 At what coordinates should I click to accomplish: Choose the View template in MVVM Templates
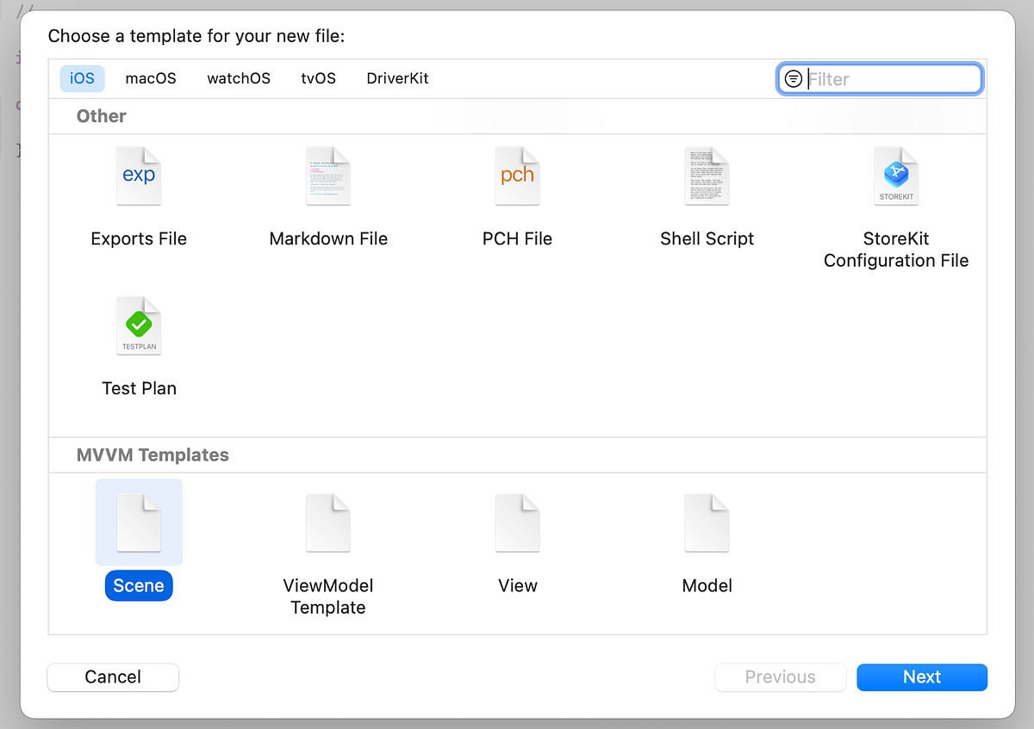pos(517,522)
